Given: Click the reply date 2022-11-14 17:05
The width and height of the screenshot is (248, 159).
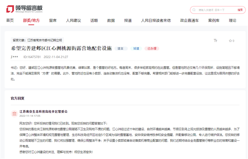Looking at the screenshot, I should [x=30, y=116].
